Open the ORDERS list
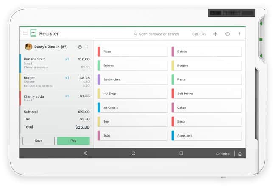This screenshot has width=275, height=186. tap(199, 34)
